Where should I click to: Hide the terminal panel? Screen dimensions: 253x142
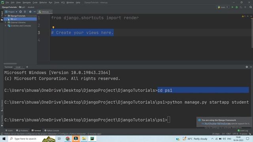click(x=251, y=67)
